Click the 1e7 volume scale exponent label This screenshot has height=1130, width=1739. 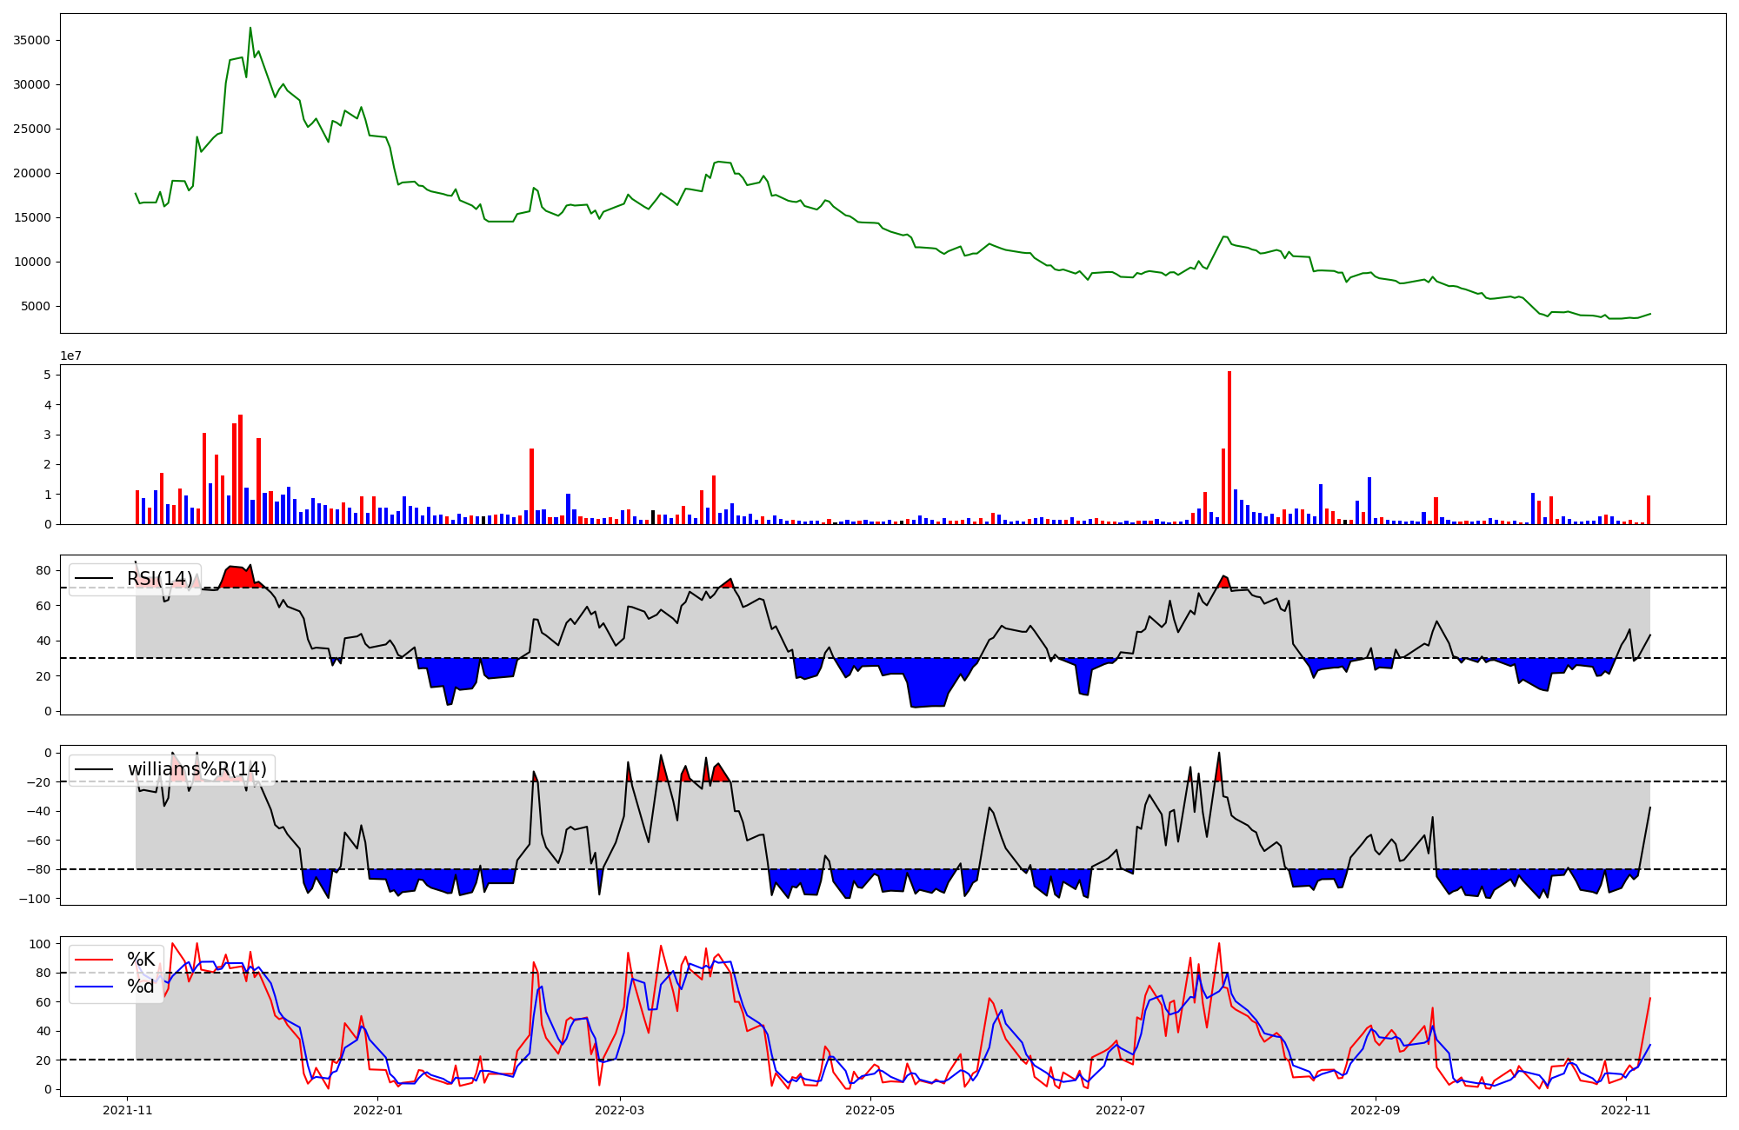(71, 356)
